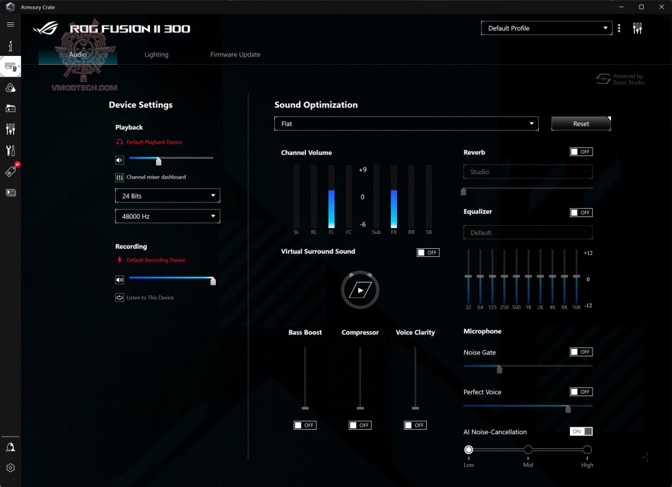Expand the 24 Bits dropdown
This screenshot has width=672, height=487.
tap(167, 196)
